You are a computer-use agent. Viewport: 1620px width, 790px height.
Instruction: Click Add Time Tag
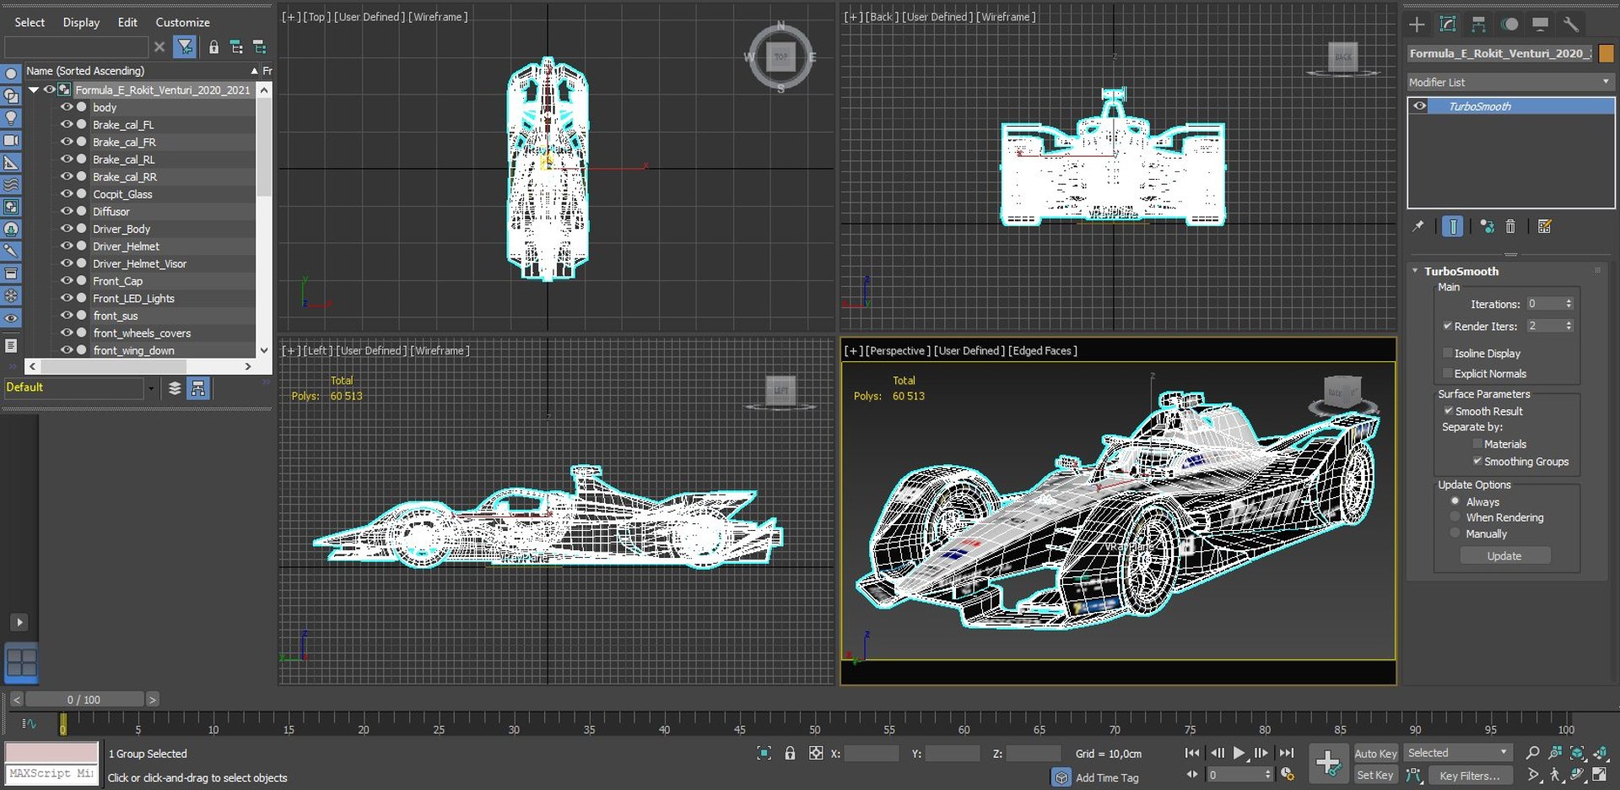click(x=1107, y=777)
